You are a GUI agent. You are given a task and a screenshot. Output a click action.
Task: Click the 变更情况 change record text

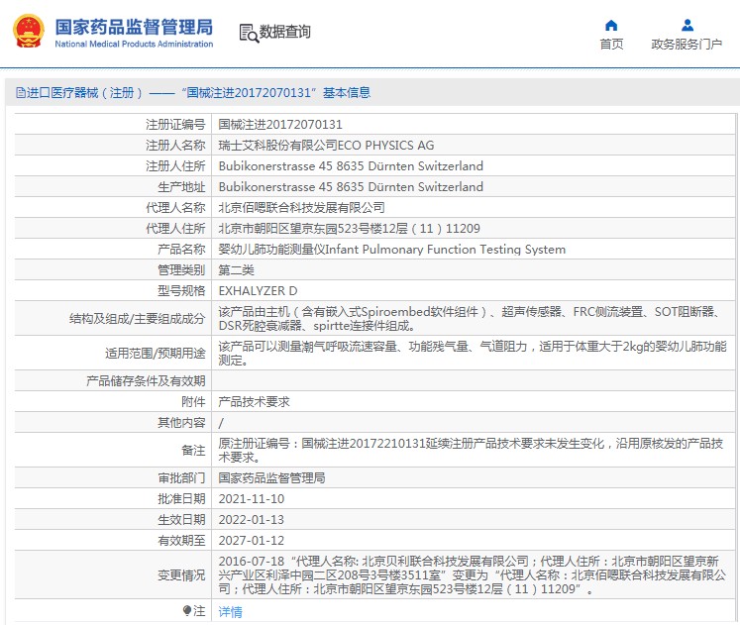click(472, 574)
